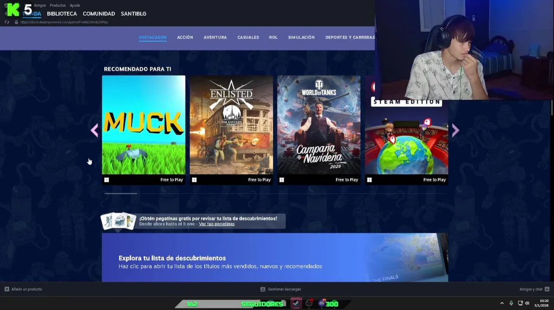Open network settings from the system tray
554x310 pixels.
pos(520,304)
